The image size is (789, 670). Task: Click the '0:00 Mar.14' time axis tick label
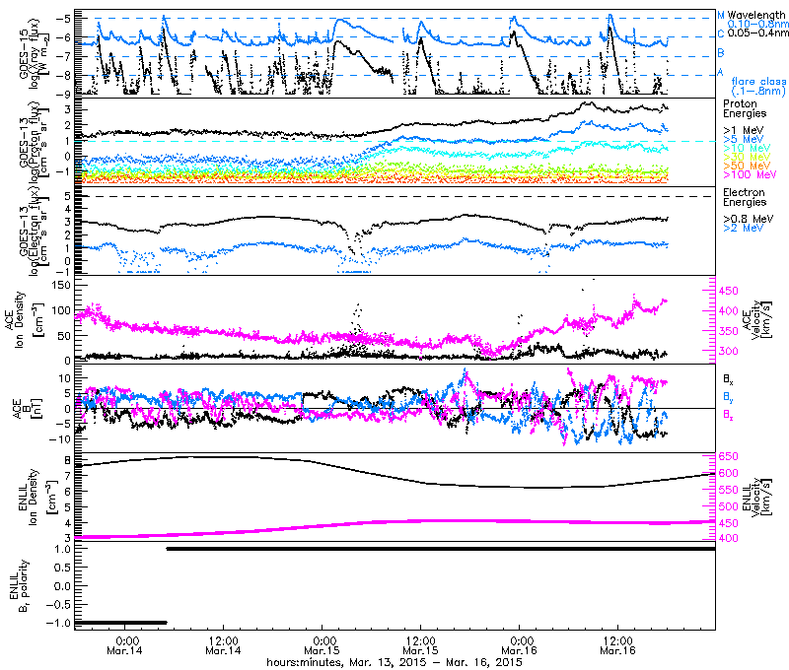click(x=125, y=646)
